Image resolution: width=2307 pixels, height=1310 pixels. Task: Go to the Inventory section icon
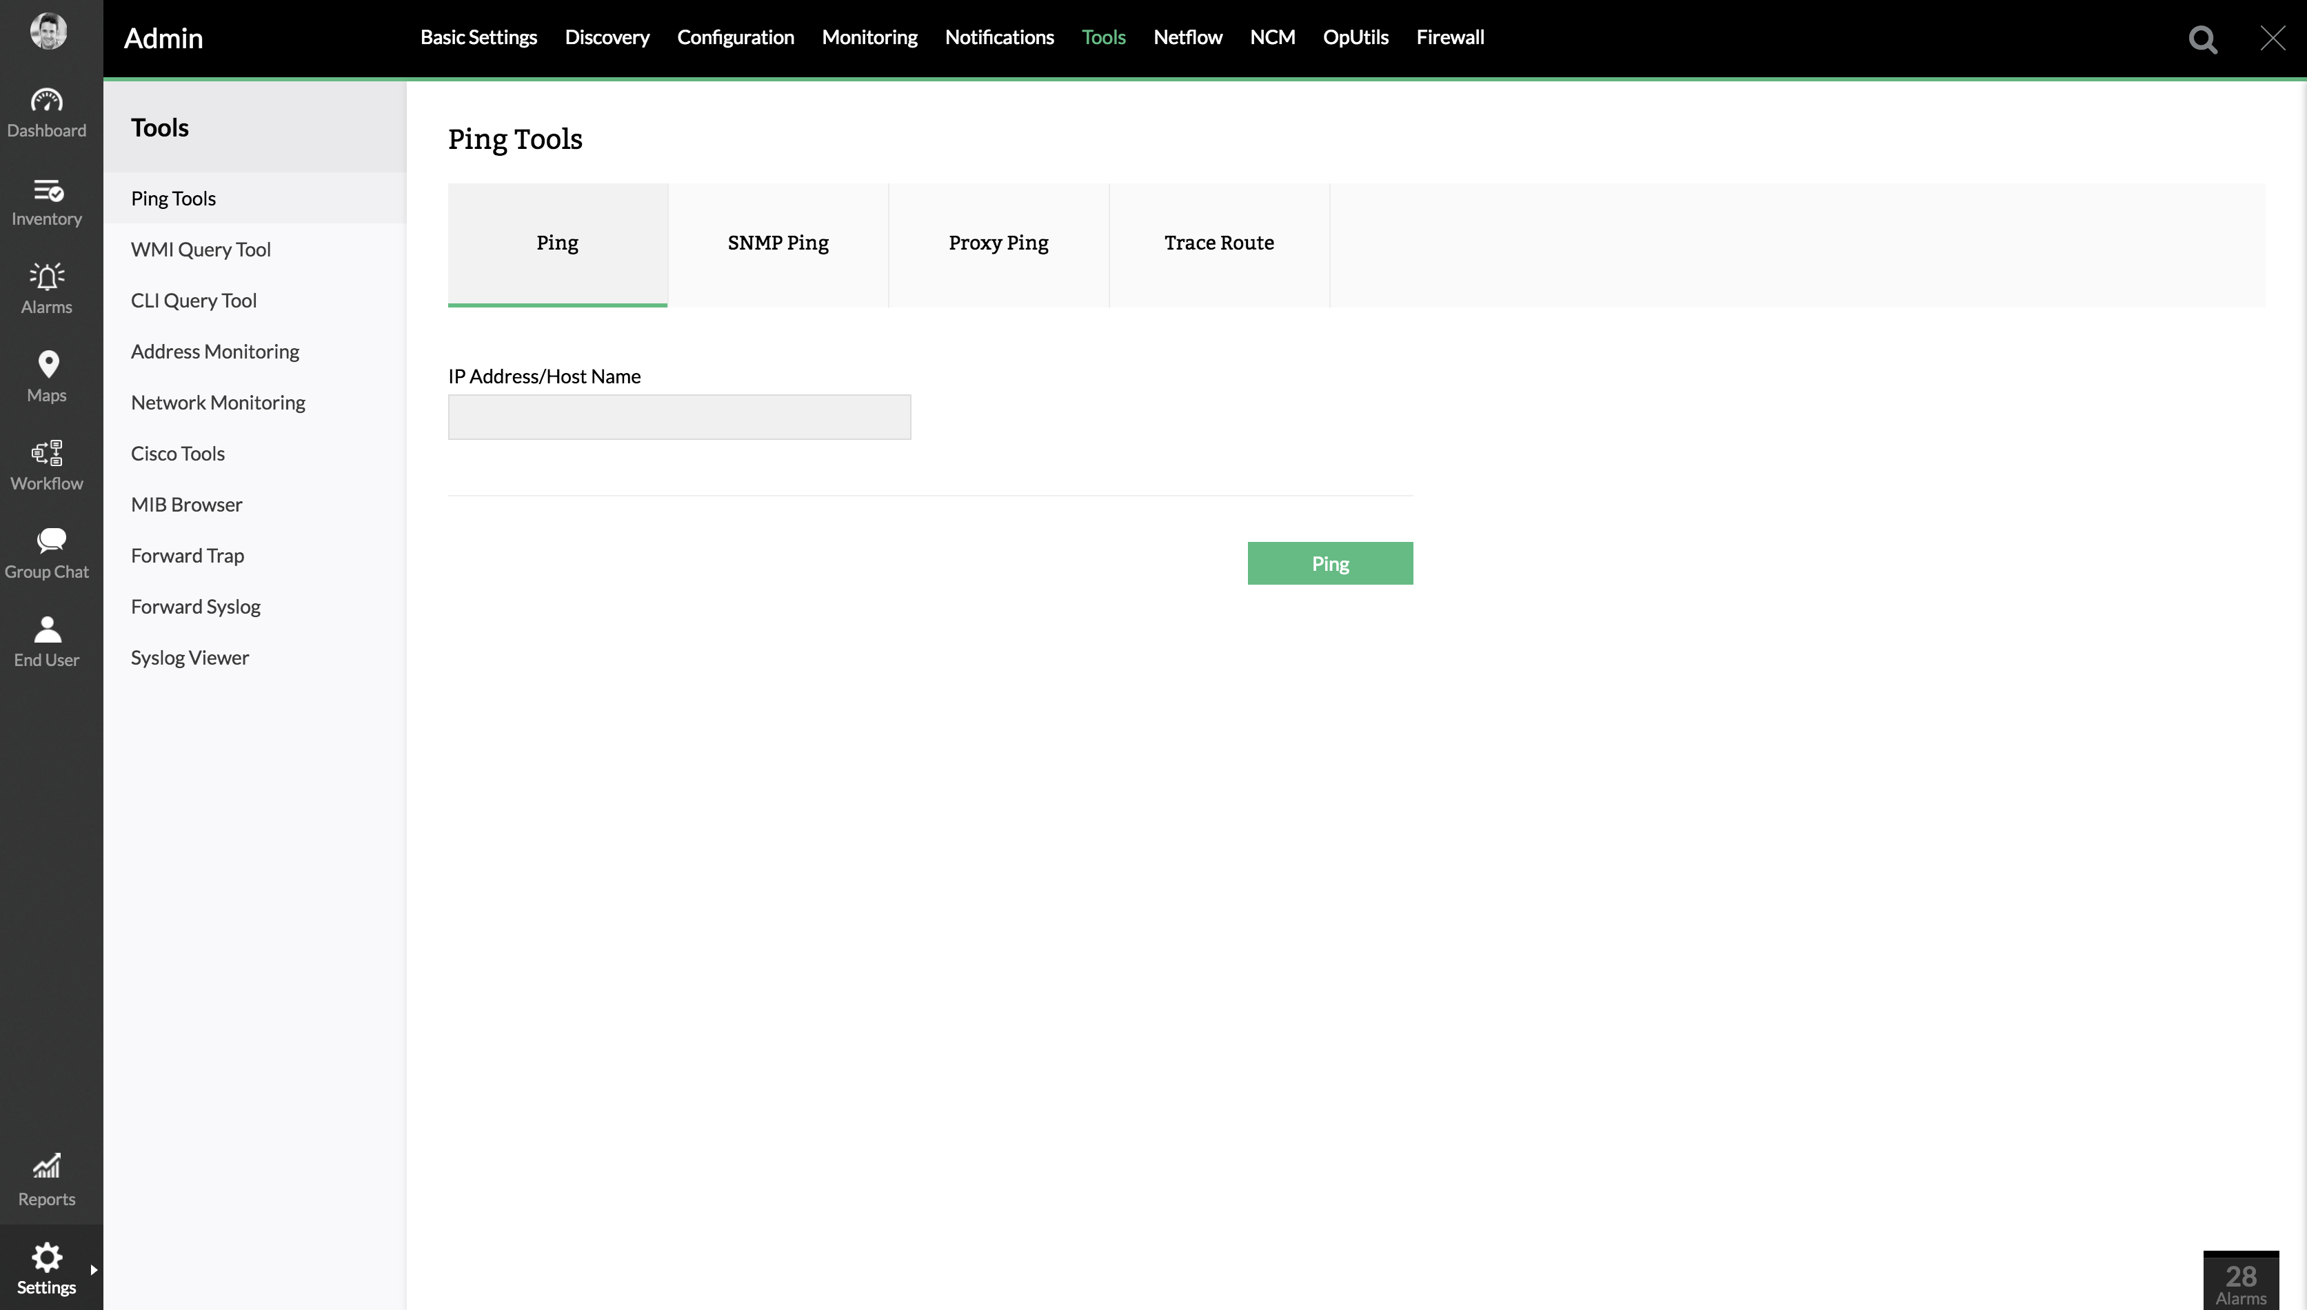click(x=47, y=191)
